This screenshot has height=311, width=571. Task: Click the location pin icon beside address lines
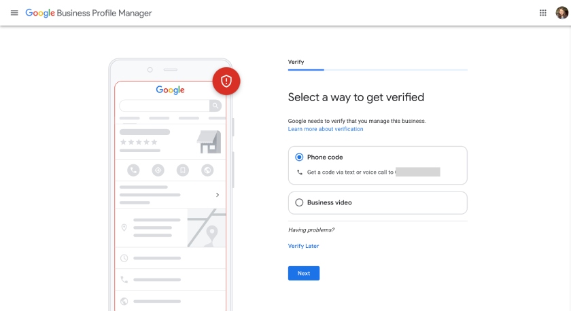[x=124, y=227]
